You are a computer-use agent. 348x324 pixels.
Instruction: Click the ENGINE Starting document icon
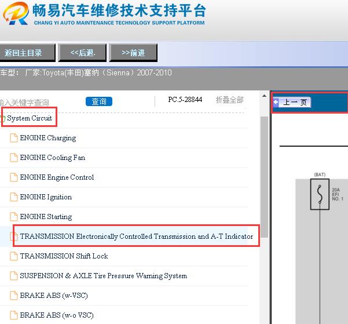tap(14, 217)
